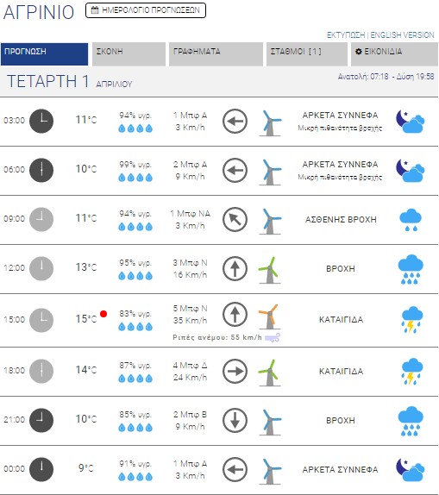This screenshot has height=495, width=439.
Task: Click the red dot beside 15°C
Action: click(103, 314)
